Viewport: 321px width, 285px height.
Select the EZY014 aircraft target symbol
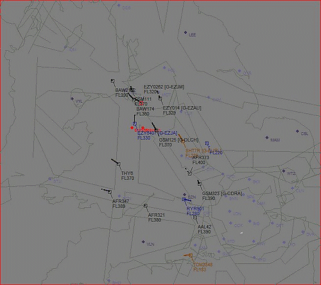tap(160, 98)
